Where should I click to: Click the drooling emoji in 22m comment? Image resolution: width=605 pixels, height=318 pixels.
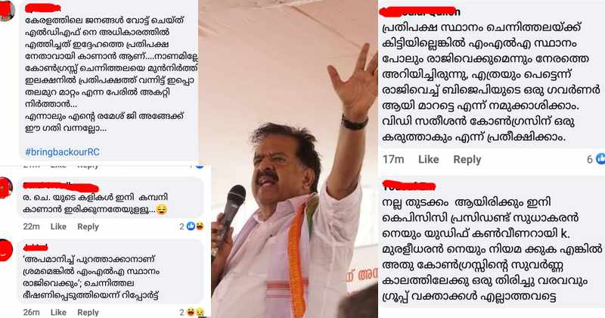coord(162,210)
